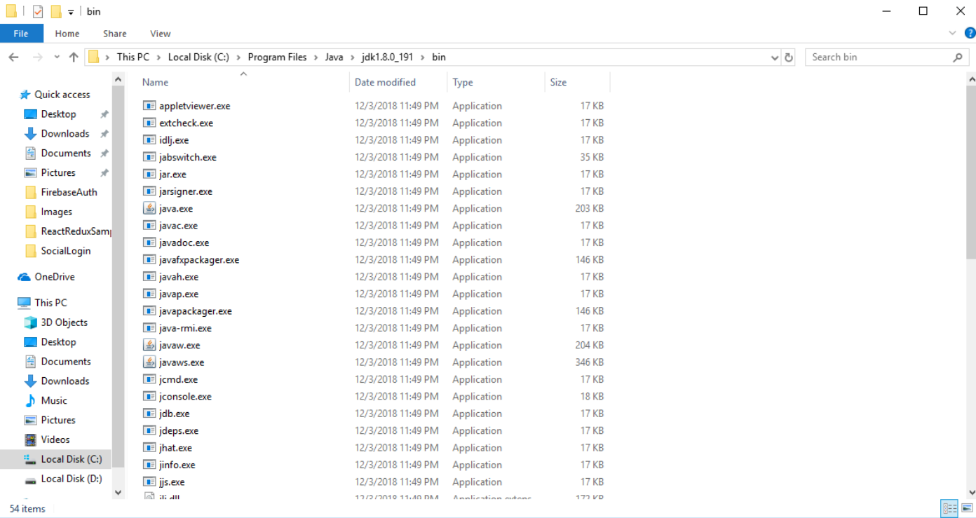Click the Properties quick access toolbar icon

38,11
